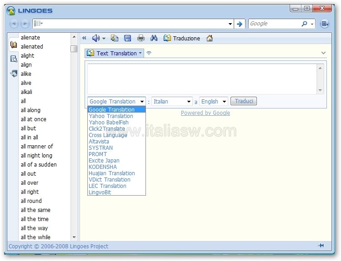Click the home page house icon
The image size is (341, 261).
pyautogui.click(x=210, y=38)
